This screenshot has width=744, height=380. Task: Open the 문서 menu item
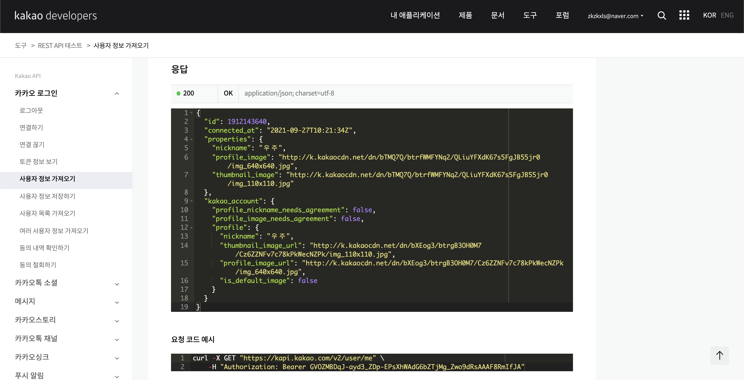click(x=498, y=15)
